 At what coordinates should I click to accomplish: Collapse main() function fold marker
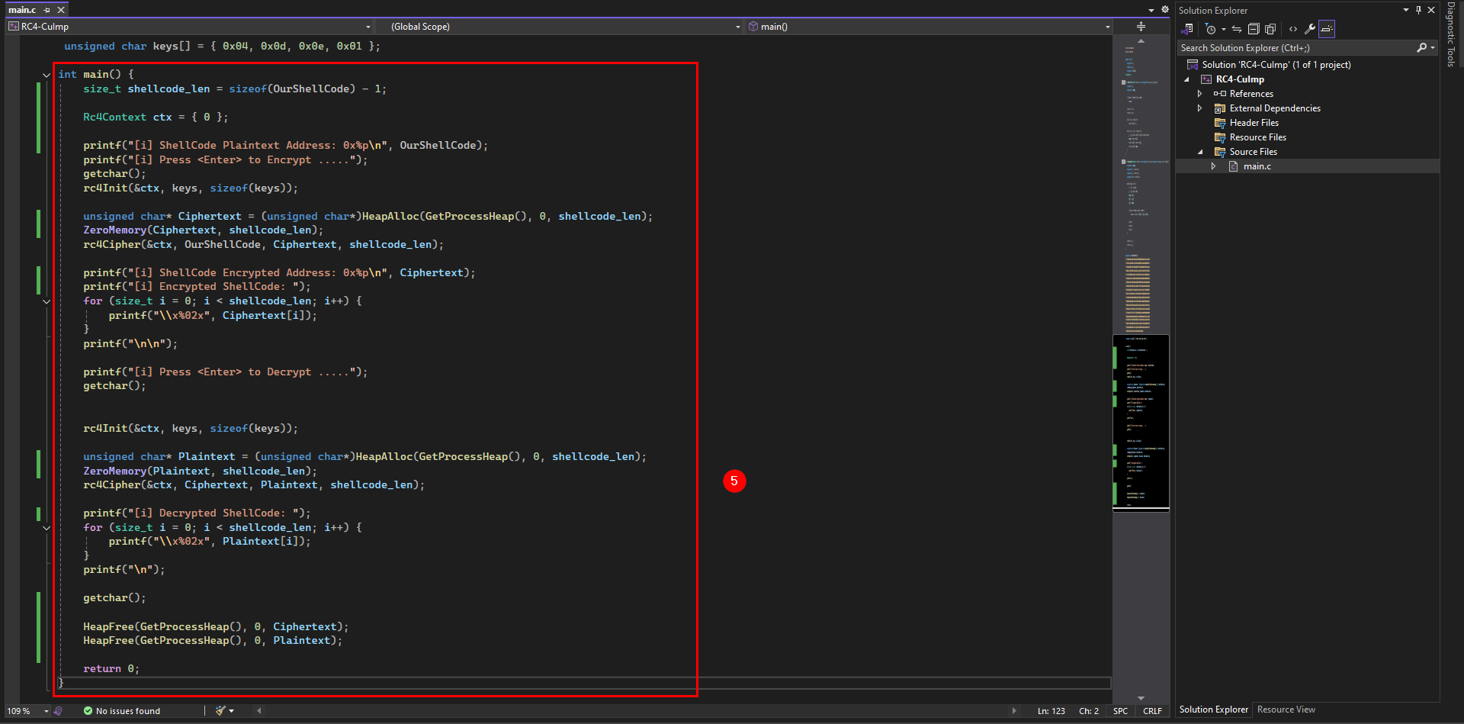(x=47, y=75)
